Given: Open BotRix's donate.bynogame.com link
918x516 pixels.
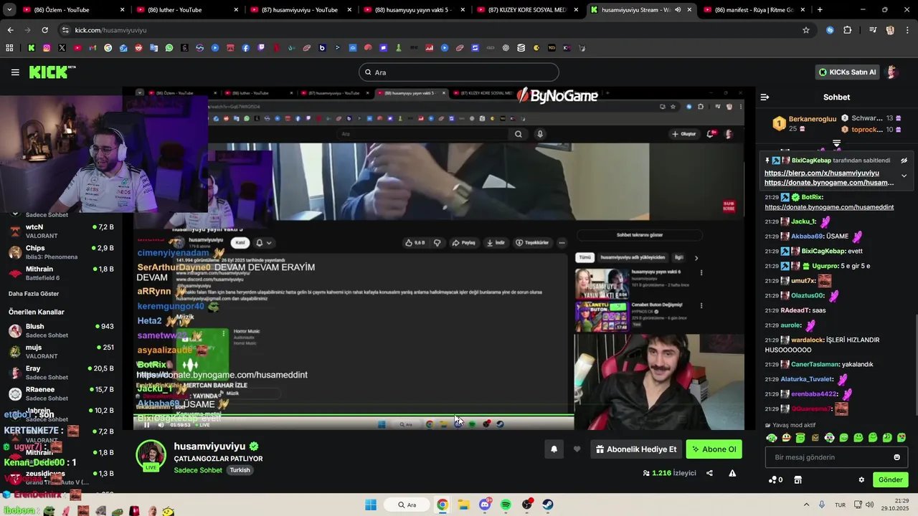Looking at the screenshot, I should [x=829, y=207].
